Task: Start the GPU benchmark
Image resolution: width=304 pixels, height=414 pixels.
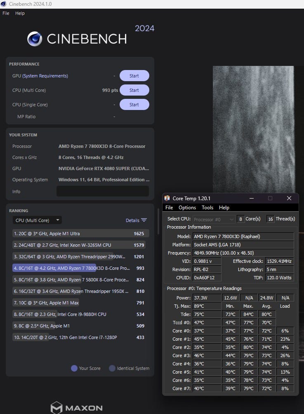Action: [134, 76]
